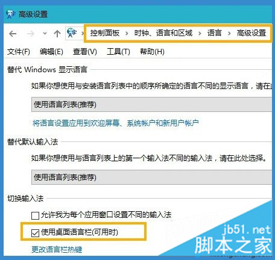Open the default input method override dropdown

click(152, 177)
